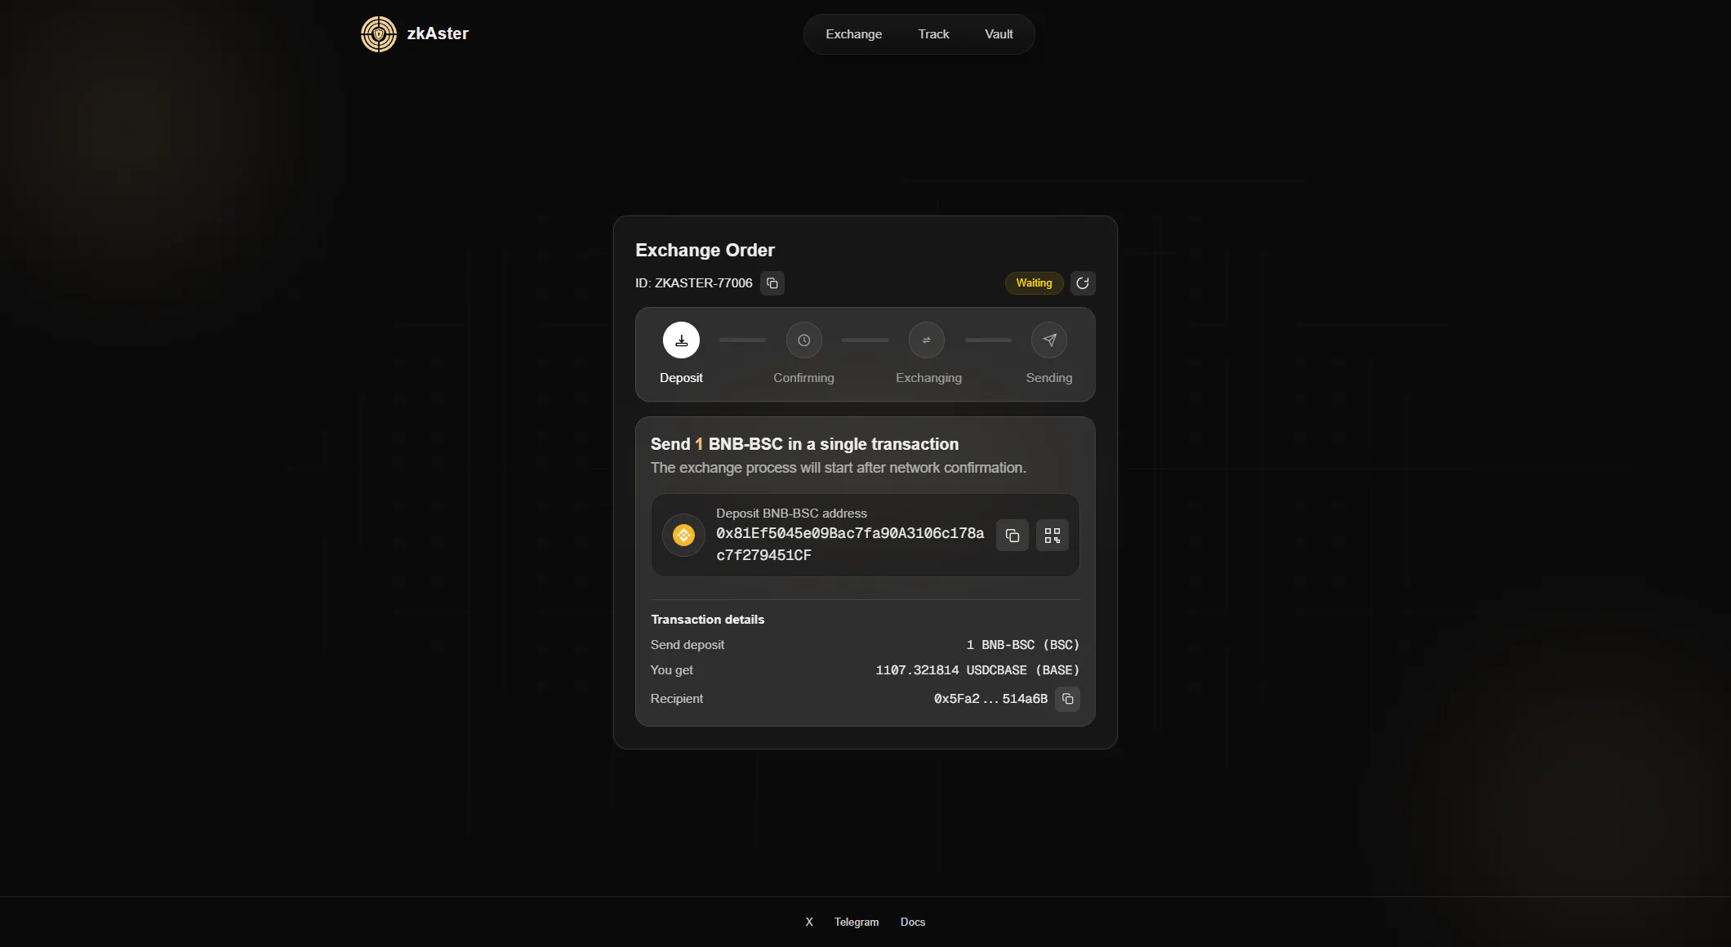Open the zkAster home link text

(x=438, y=33)
